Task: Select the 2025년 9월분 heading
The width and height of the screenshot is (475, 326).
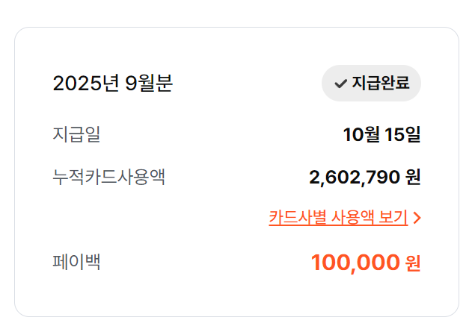Action: click(112, 84)
